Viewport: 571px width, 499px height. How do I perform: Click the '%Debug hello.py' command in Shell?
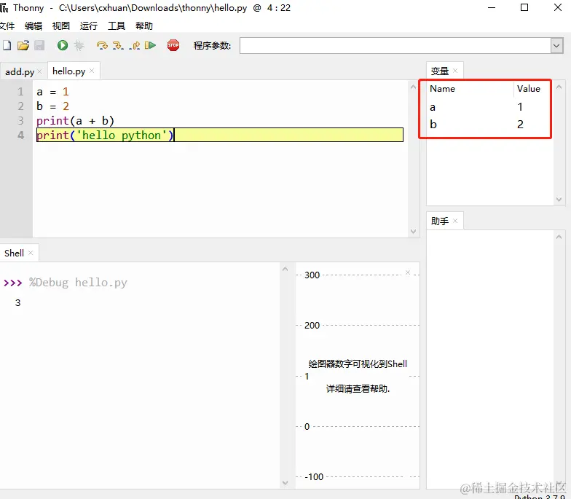78,283
